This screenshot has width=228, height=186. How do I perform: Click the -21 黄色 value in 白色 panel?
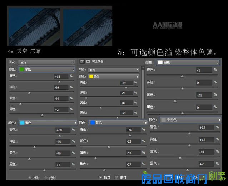[x=203, y=95]
